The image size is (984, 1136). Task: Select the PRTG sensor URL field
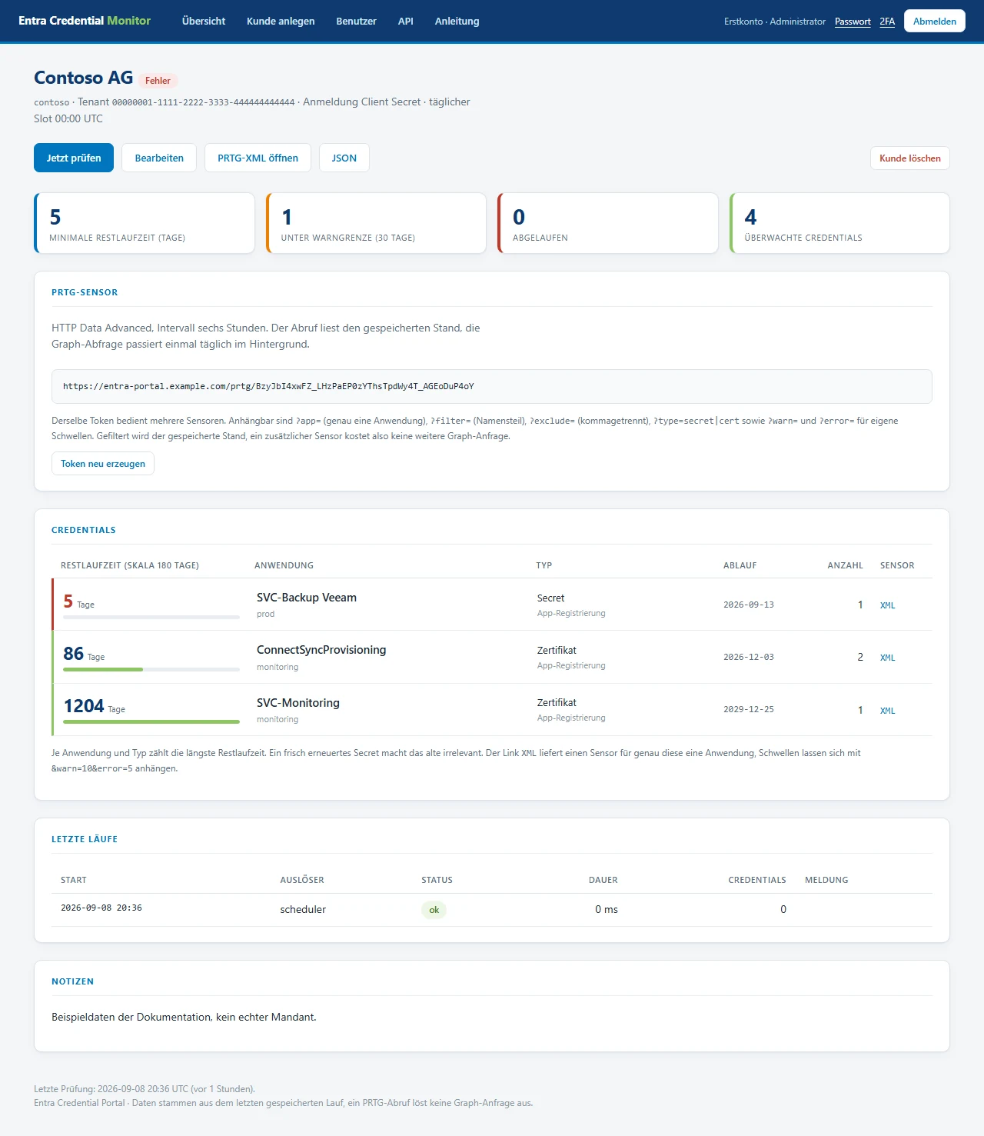click(492, 386)
